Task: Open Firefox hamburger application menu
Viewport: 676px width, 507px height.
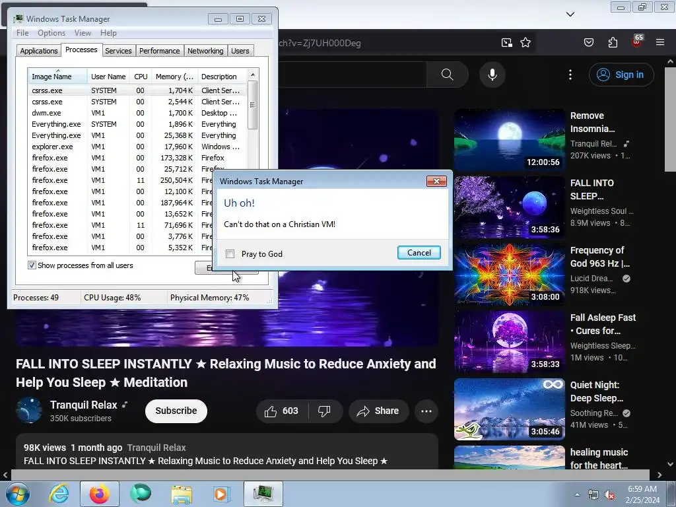Action: click(x=660, y=42)
